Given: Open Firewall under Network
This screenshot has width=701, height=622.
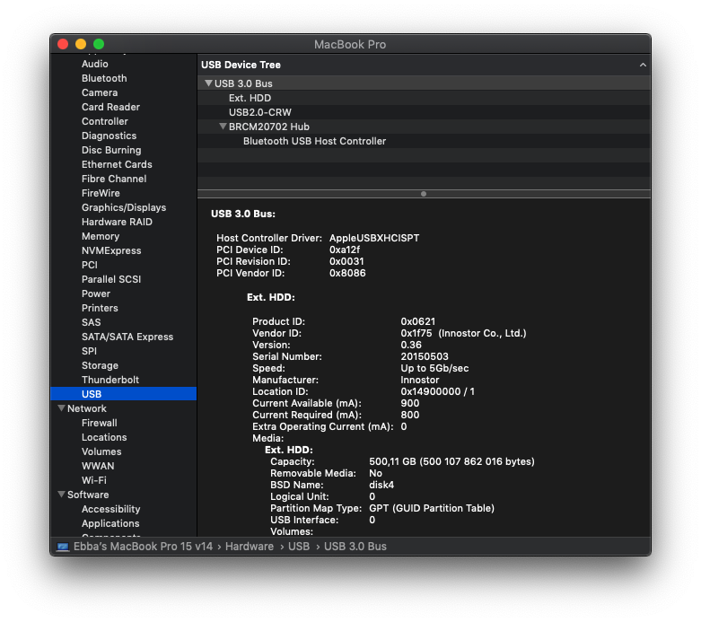Looking at the screenshot, I should (100, 423).
